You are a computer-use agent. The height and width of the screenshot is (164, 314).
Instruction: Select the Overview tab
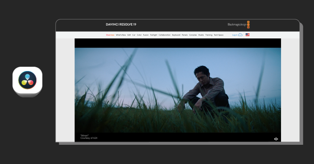click(x=110, y=35)
